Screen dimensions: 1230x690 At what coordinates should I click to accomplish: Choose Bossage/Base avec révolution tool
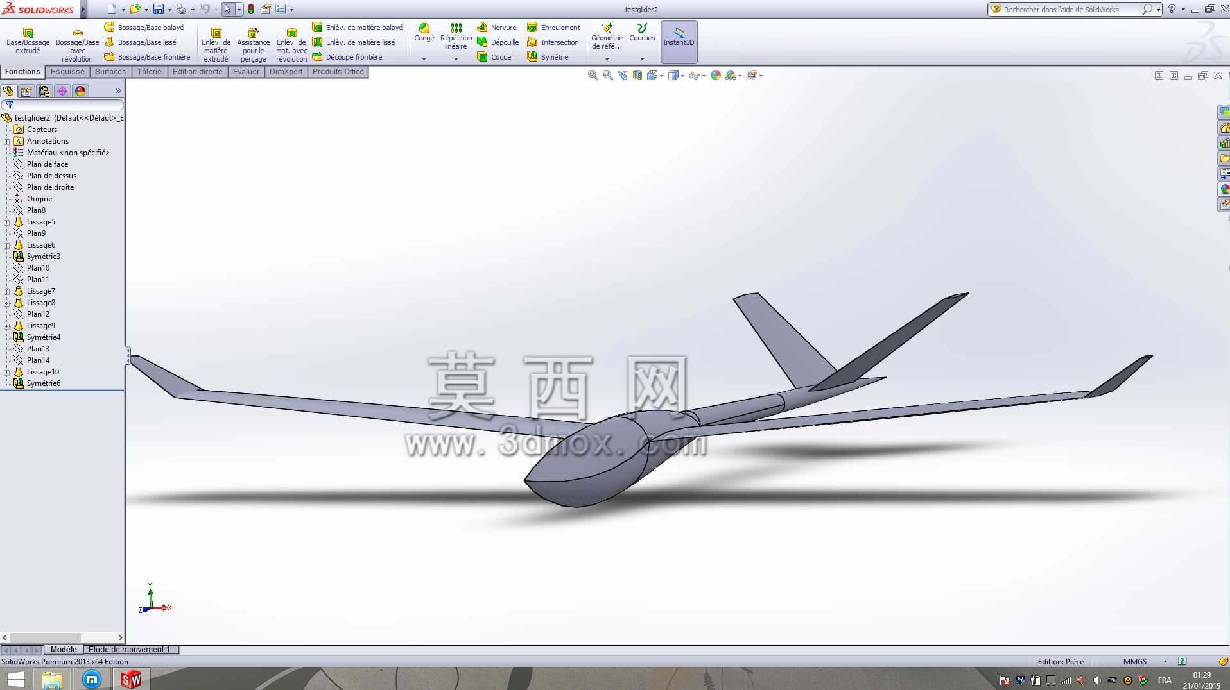[x=77, y=45]
